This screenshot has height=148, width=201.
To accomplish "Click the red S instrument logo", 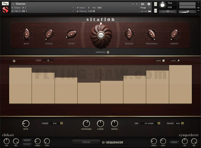I will pyautogui.click(x=5, y=10).
